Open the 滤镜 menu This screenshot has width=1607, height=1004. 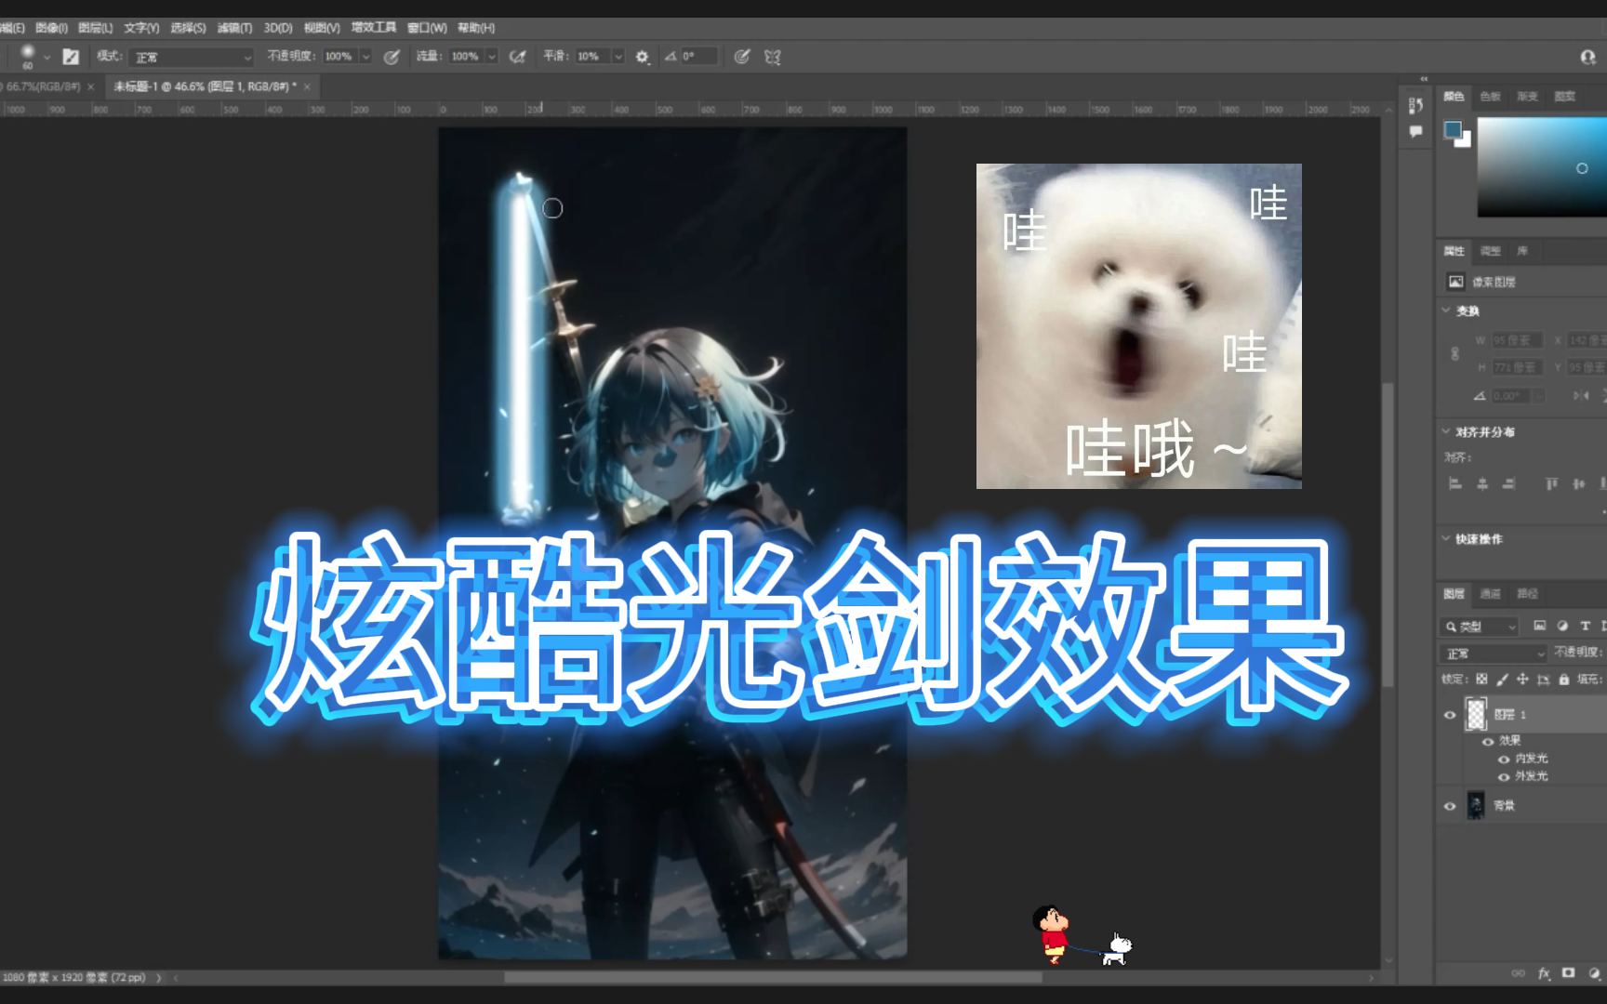pyautogui.click(x=234, y=27)
